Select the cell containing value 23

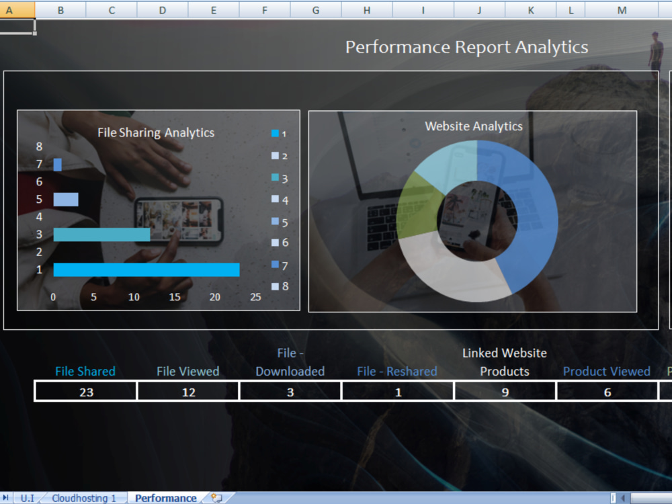pos(85,391)
